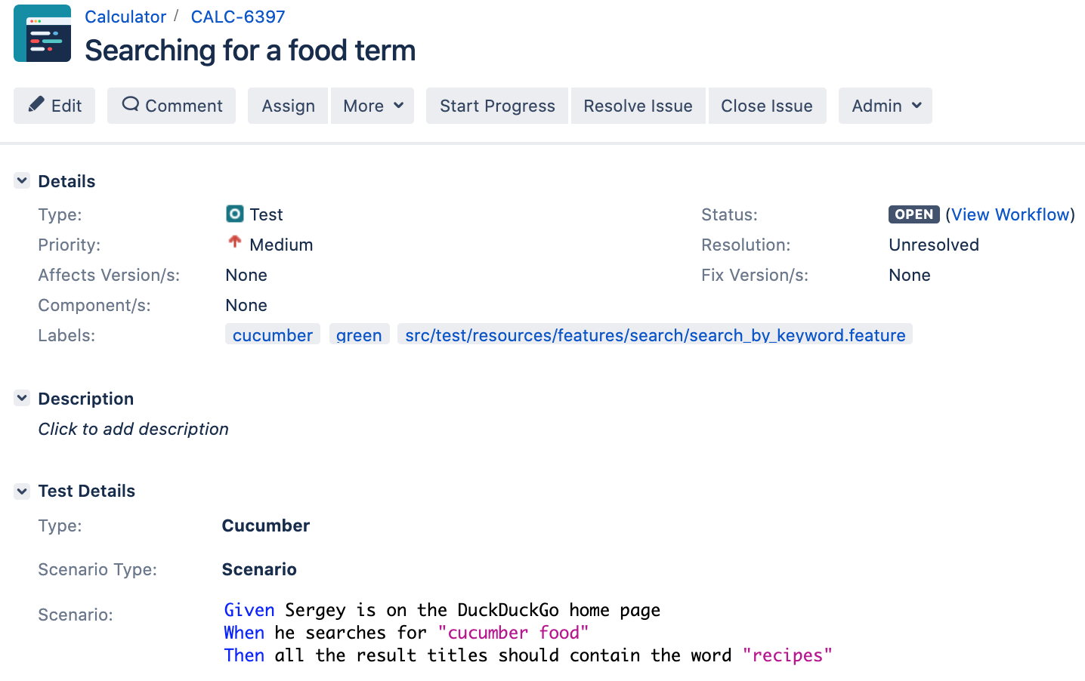Viewport: 1085px width, 681px height.
Task: Collapse the Details section
Action: point(22,180)
